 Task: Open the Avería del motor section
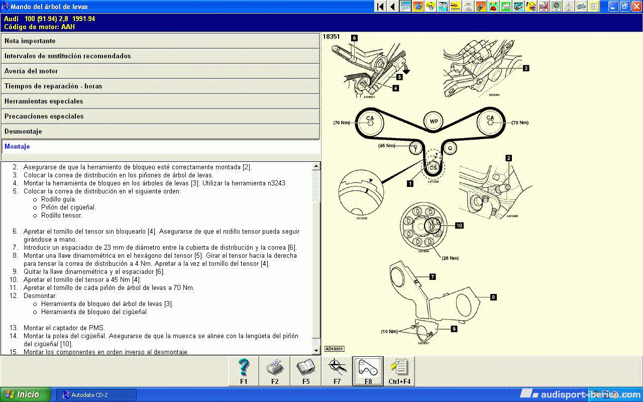(160, 71)
